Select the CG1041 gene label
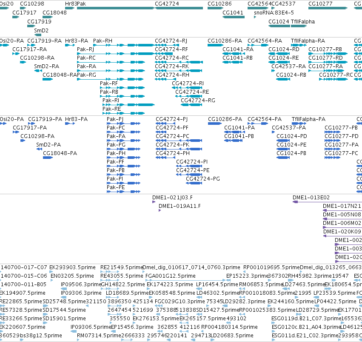Image resolution: width=362 pixels, height=342 pixels. pyautogui.click(x=233, y=13)
